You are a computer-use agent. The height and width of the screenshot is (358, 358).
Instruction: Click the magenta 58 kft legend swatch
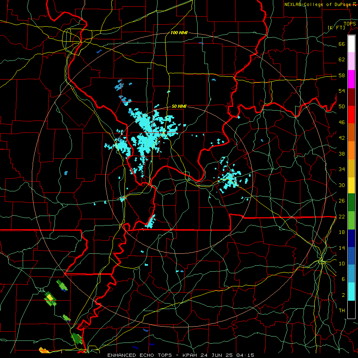pos(351,79)
